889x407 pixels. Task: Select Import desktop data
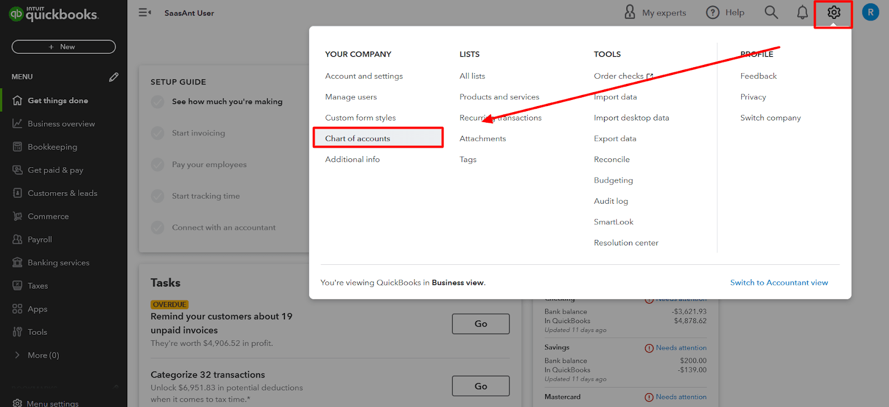coord(631,118)
